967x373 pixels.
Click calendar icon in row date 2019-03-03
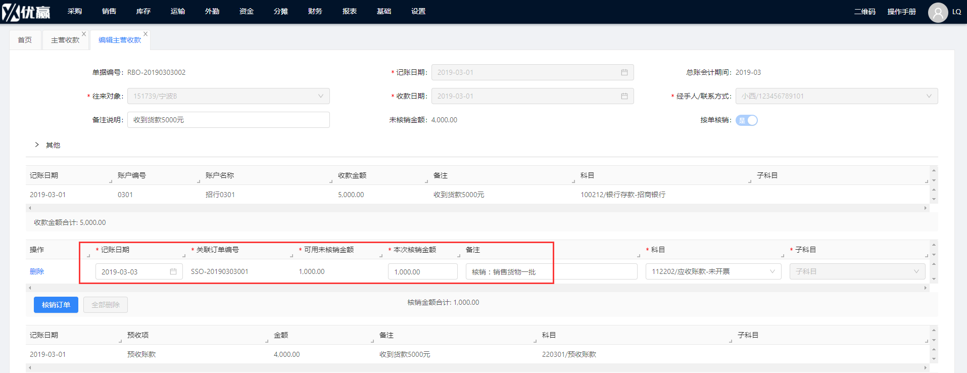pyautogui.click(x=173, y=271)
